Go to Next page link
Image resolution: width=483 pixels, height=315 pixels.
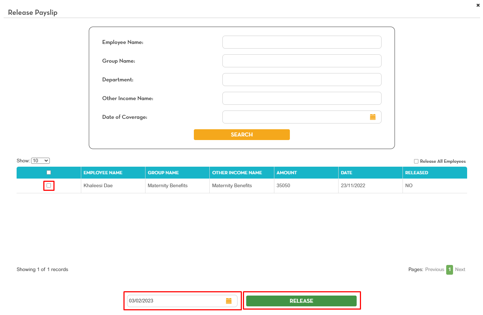[x=460, y=269]
